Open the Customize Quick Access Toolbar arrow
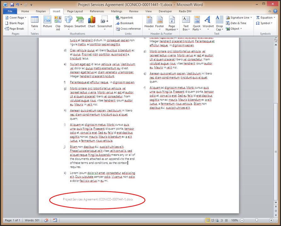The width and height of the screenshot is (281, 226). point(31,5)
